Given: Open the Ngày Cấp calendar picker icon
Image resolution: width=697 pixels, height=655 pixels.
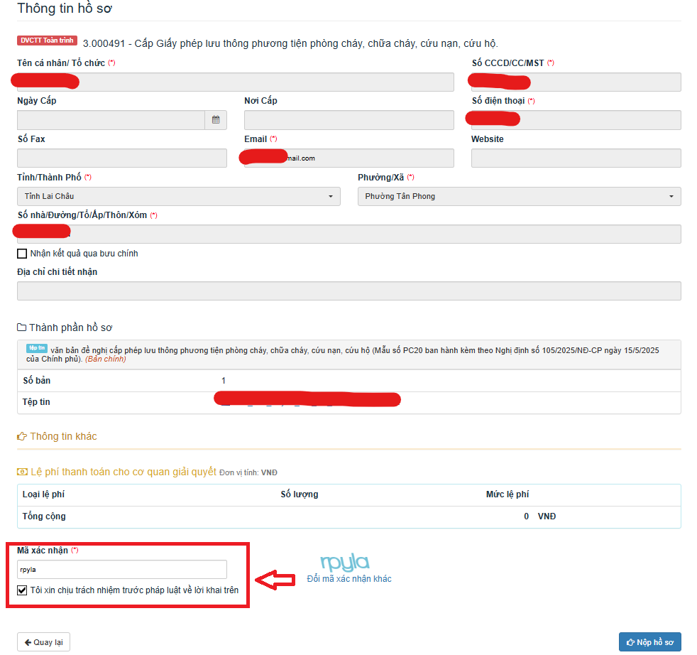Looking at the screenshot, I should (216, 120).
